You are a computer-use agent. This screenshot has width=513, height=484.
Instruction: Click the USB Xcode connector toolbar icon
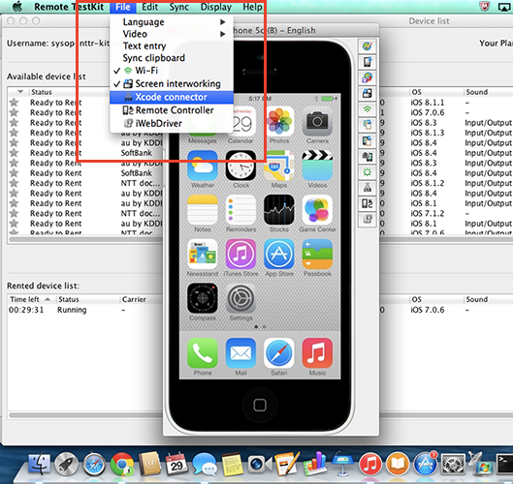pyautogui.click(x=368, y=188)
